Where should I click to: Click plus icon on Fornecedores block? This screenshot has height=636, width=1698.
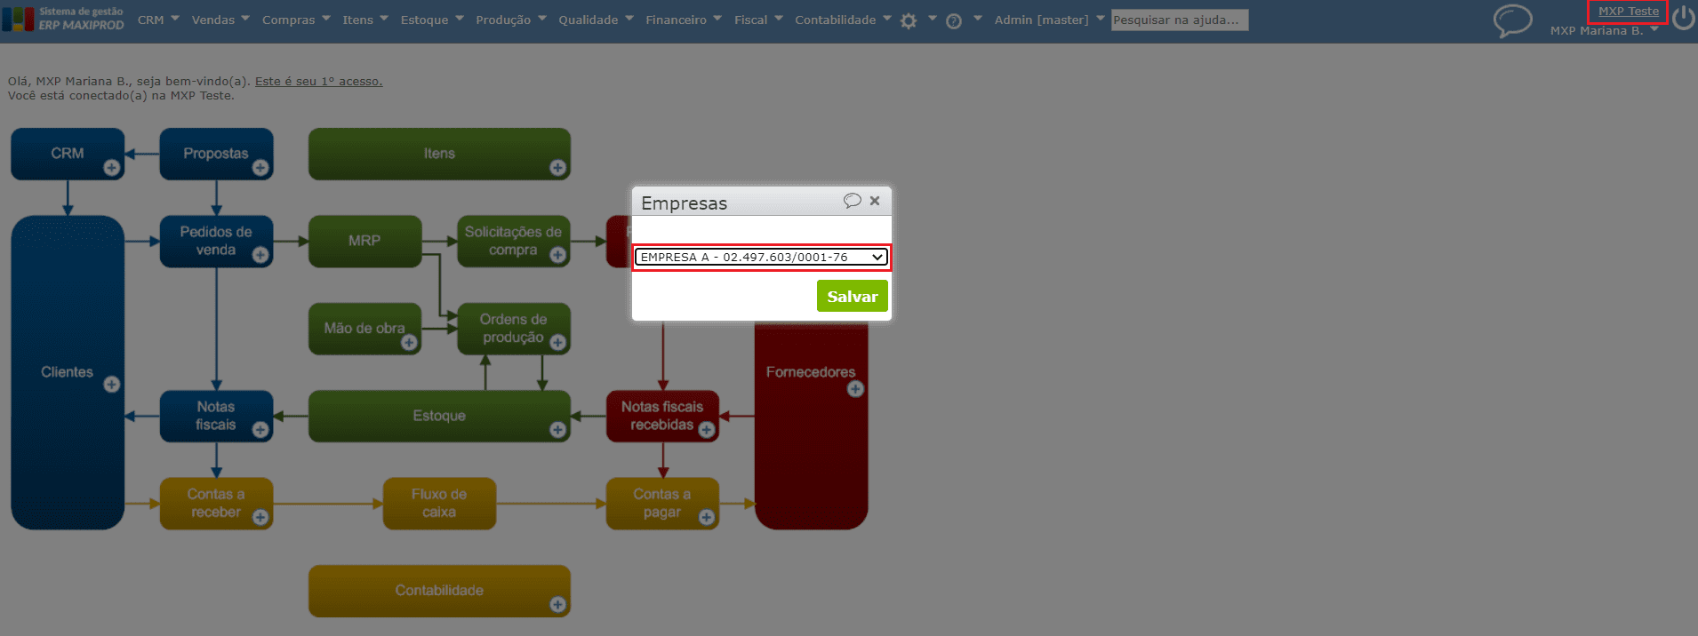pyautogui.click(x=855, y=389)
